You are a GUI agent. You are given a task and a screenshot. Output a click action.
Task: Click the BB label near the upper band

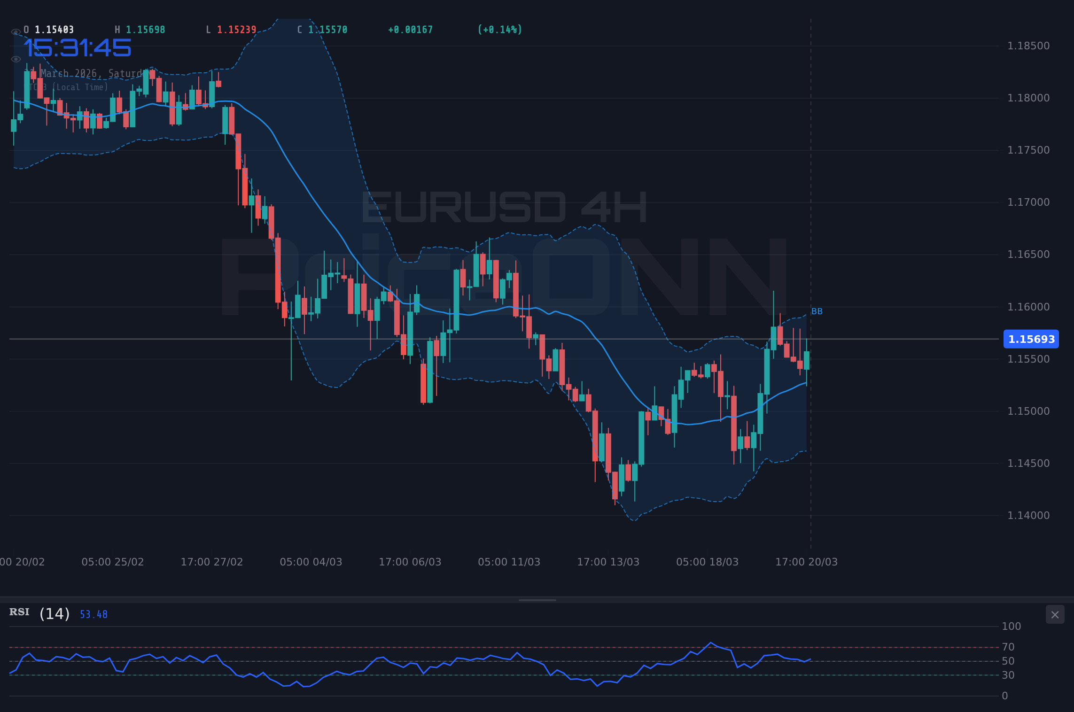[x=817, y=311]
